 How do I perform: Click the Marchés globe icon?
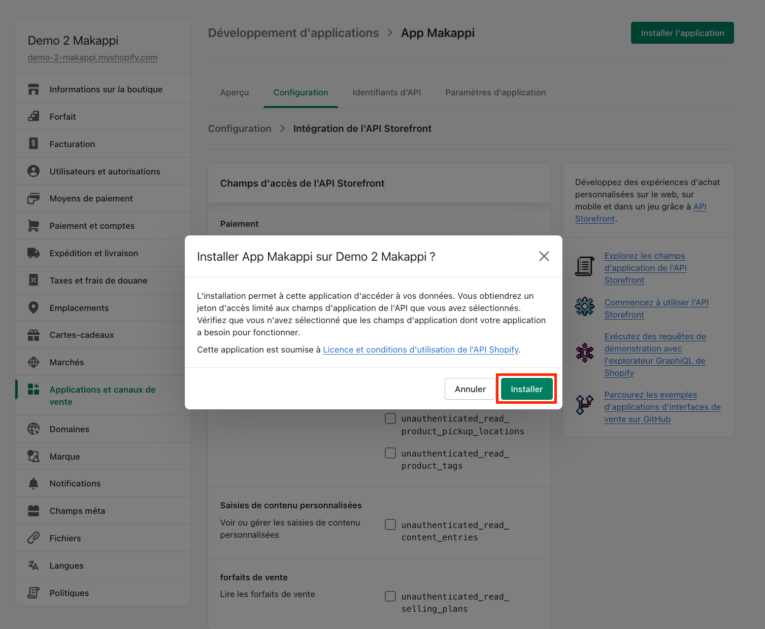pos(34,362)
